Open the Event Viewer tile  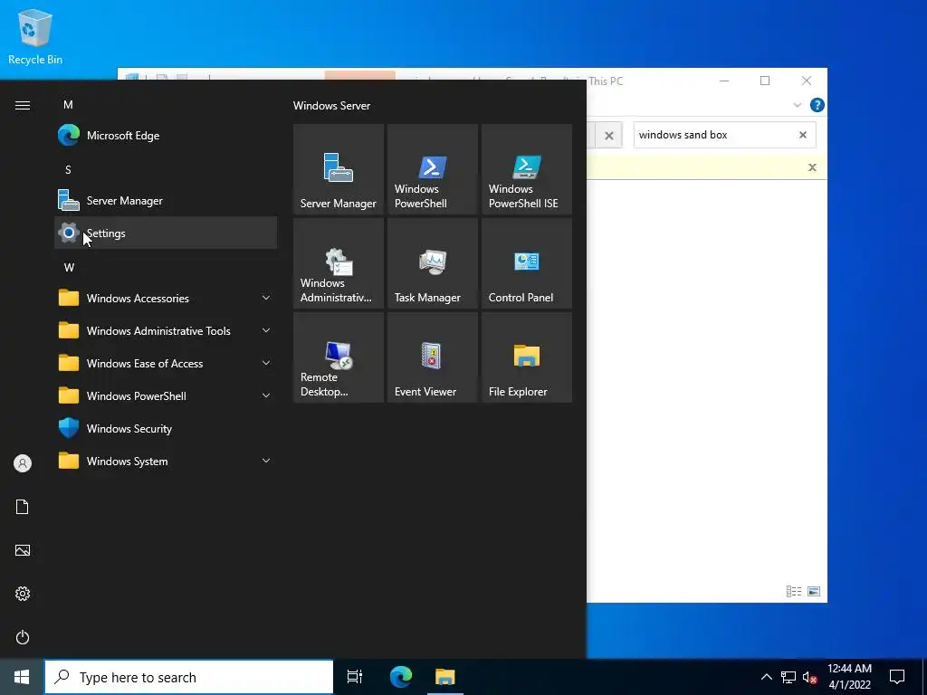point(432,357)
